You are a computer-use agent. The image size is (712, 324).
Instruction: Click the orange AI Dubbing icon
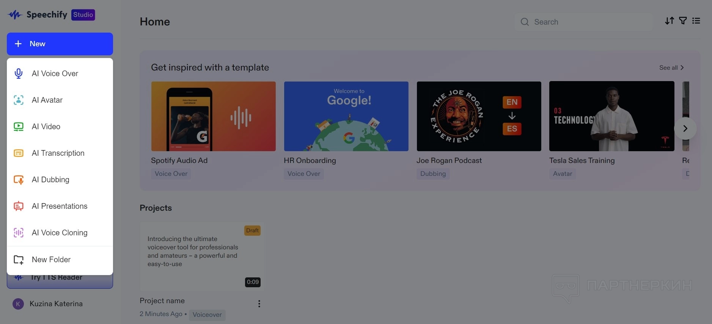coord(19,180)
